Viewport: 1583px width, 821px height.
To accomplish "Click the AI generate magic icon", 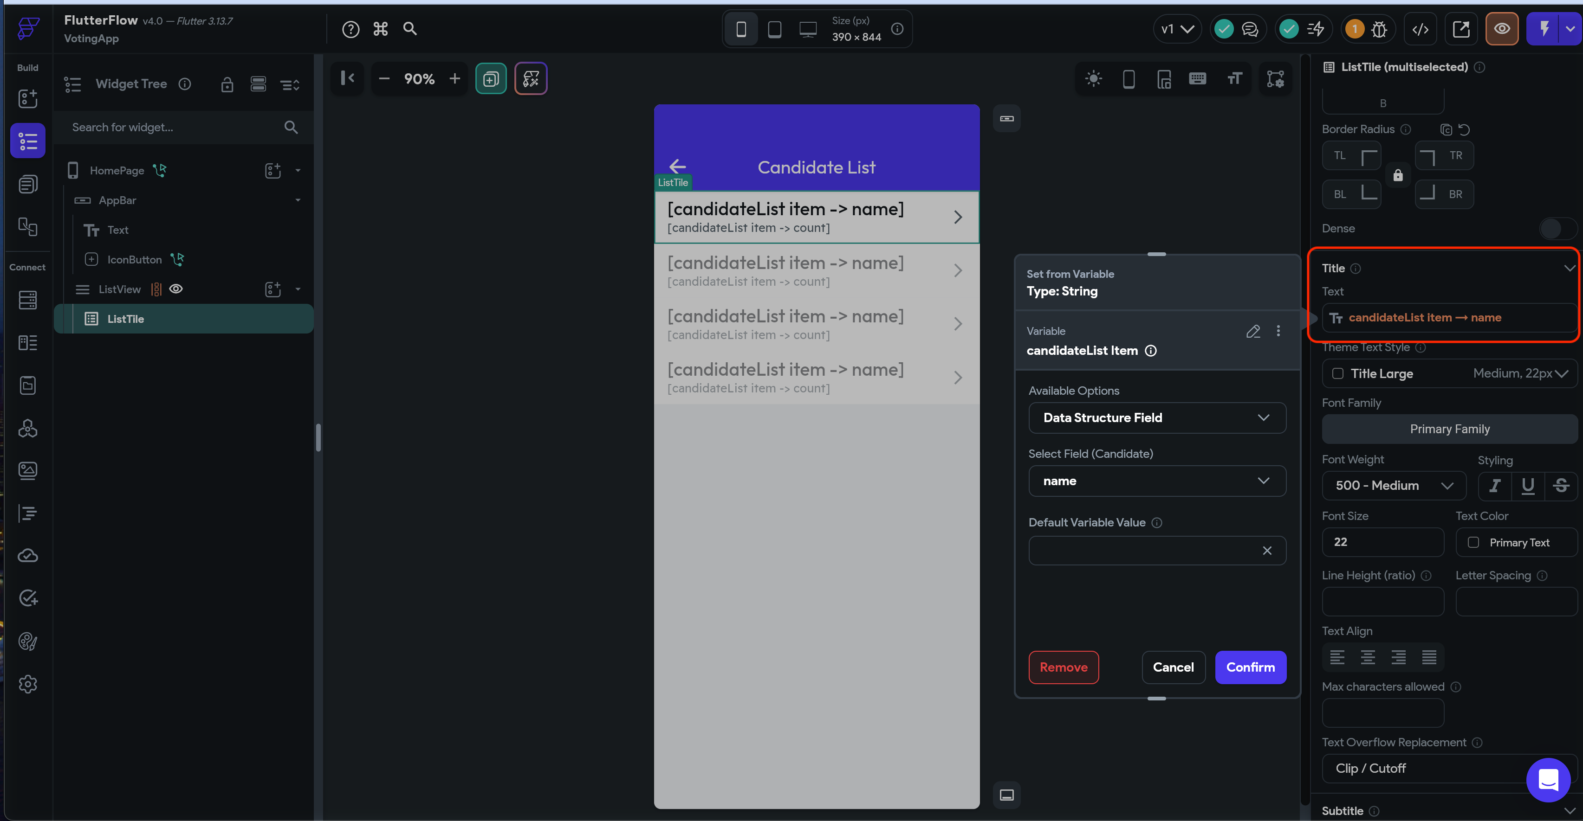I will 530,78.
